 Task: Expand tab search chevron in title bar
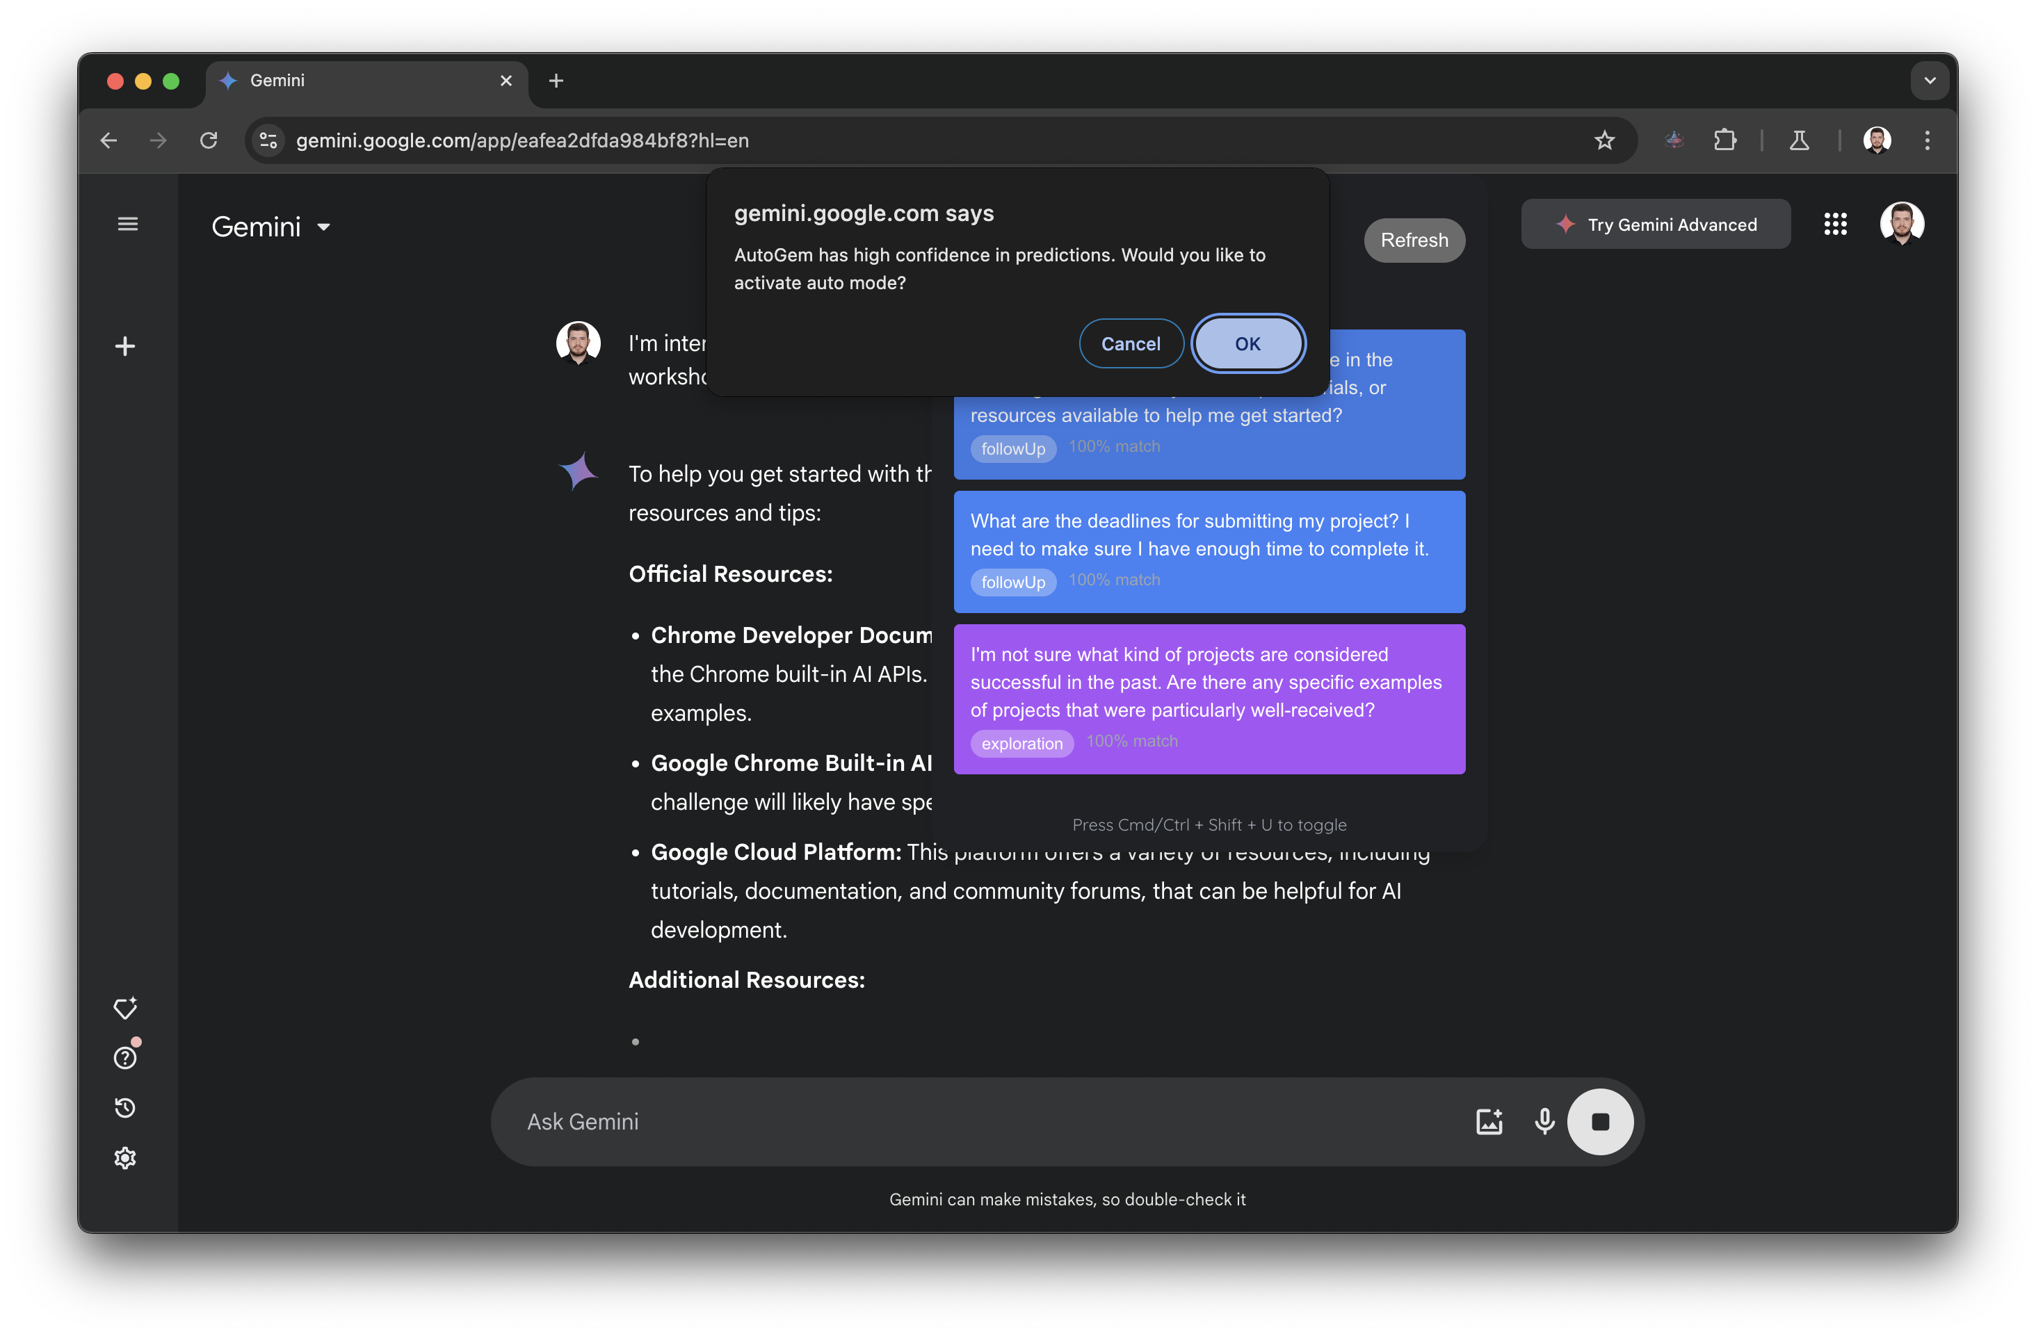[x=1929, y=81]
